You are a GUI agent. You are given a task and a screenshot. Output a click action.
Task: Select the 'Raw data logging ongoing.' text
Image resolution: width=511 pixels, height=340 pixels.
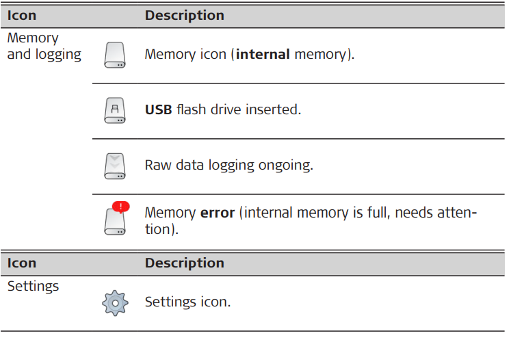click(x=228, y=166)
